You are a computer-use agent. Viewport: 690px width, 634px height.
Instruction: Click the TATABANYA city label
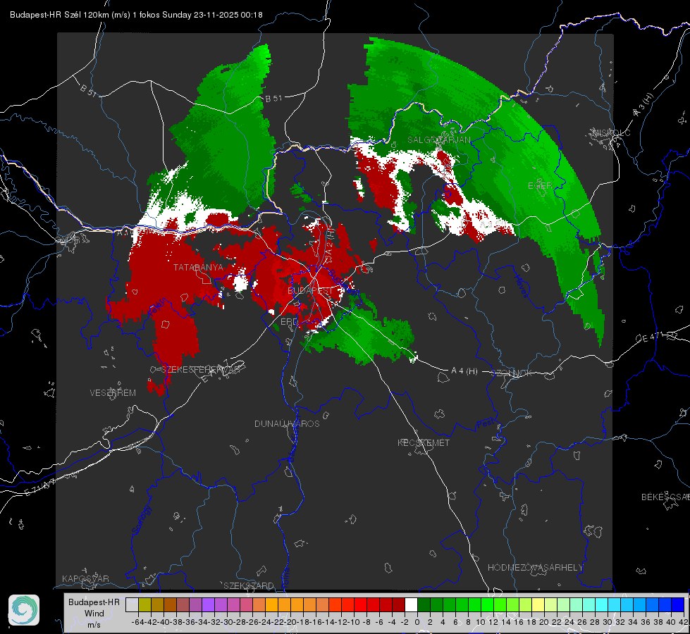click(x=199, y=268)
